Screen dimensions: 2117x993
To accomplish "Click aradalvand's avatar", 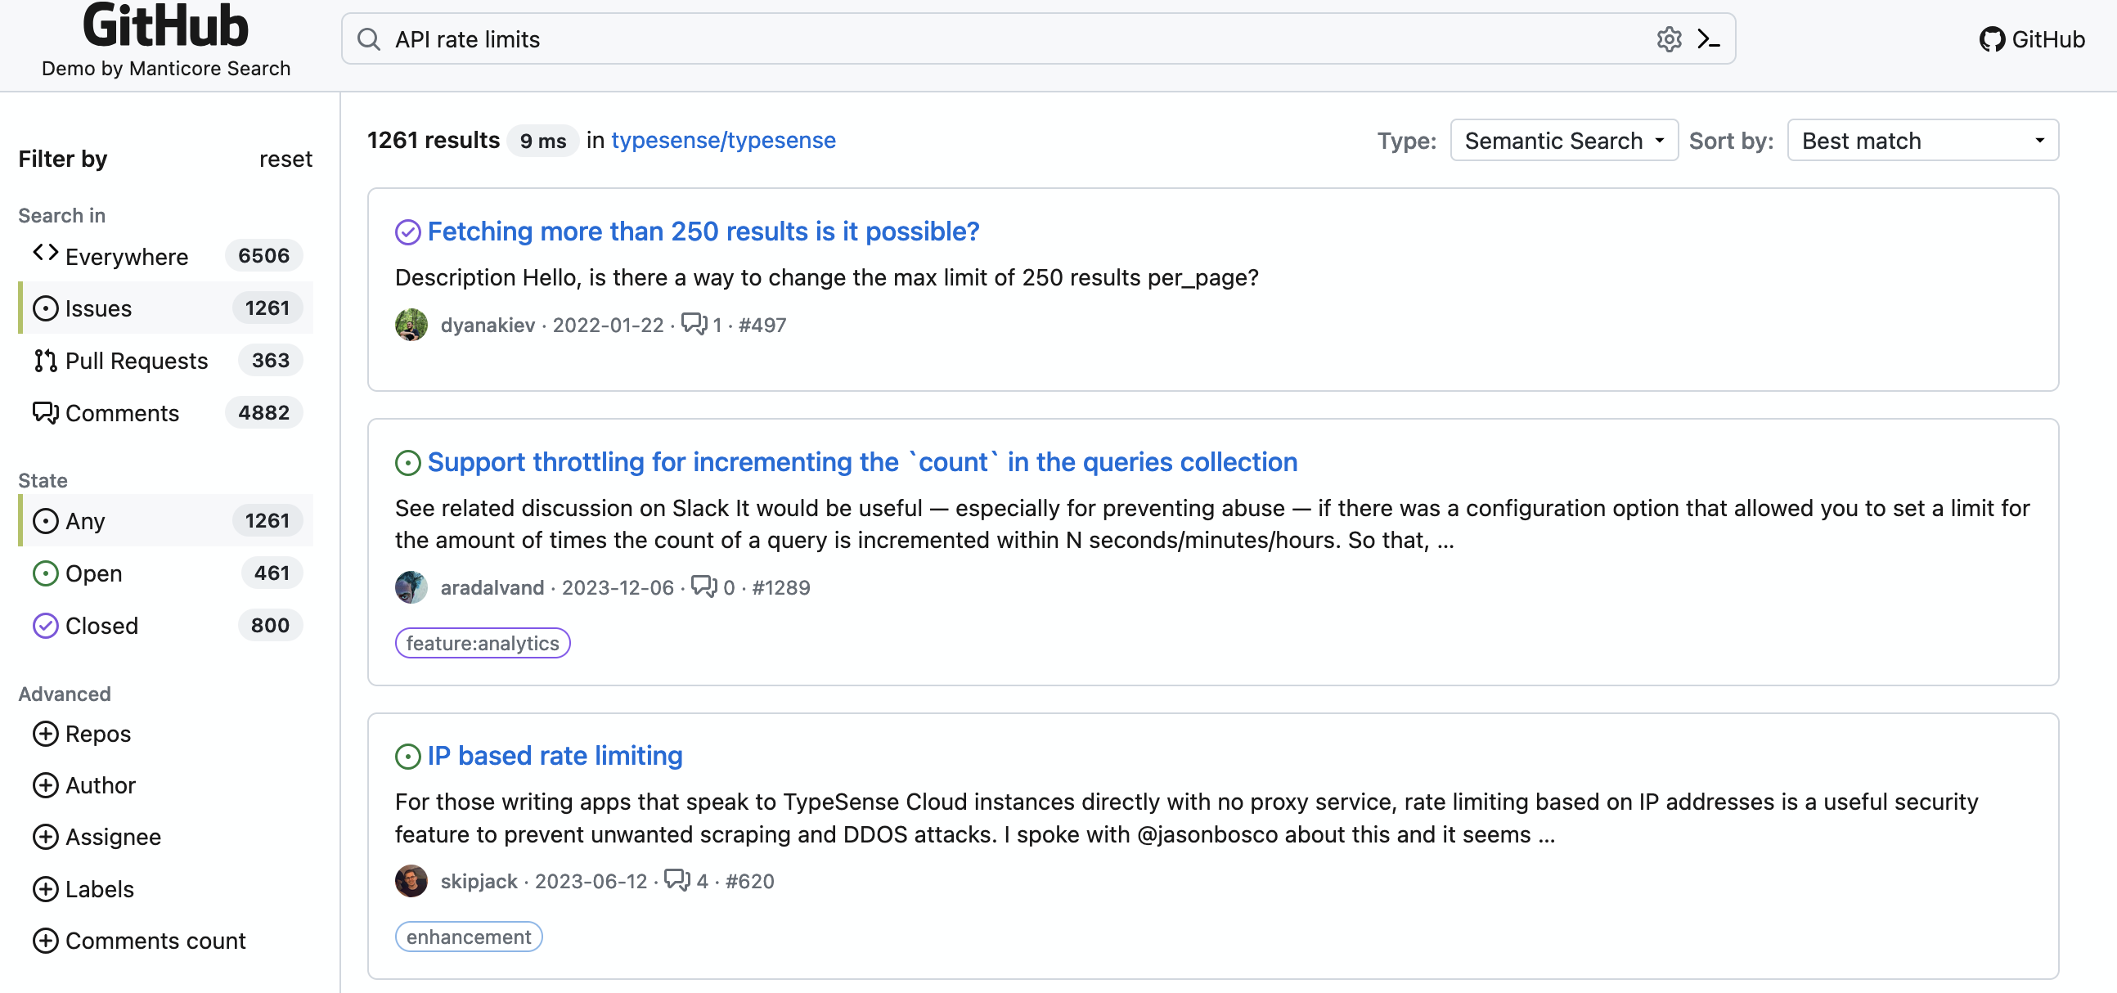I will (411, 588).
